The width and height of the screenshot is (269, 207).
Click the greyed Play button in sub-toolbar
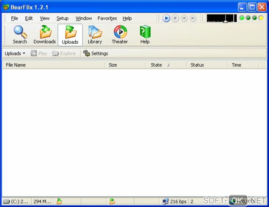coord(39,54)
